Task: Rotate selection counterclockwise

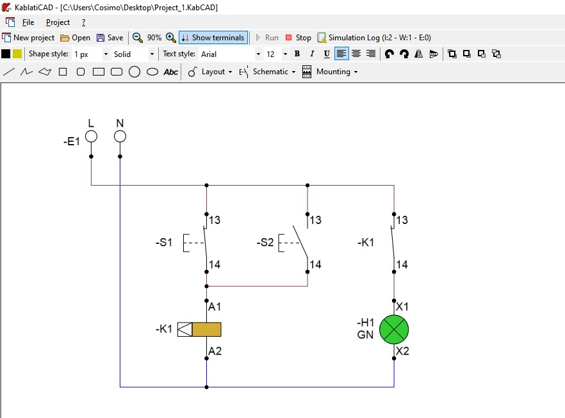Action: pos(389,54)
